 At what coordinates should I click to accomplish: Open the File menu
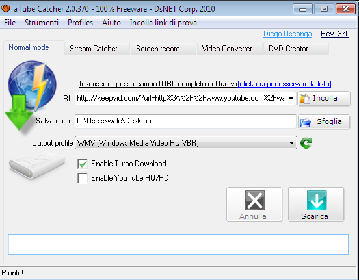click(10, 23)
